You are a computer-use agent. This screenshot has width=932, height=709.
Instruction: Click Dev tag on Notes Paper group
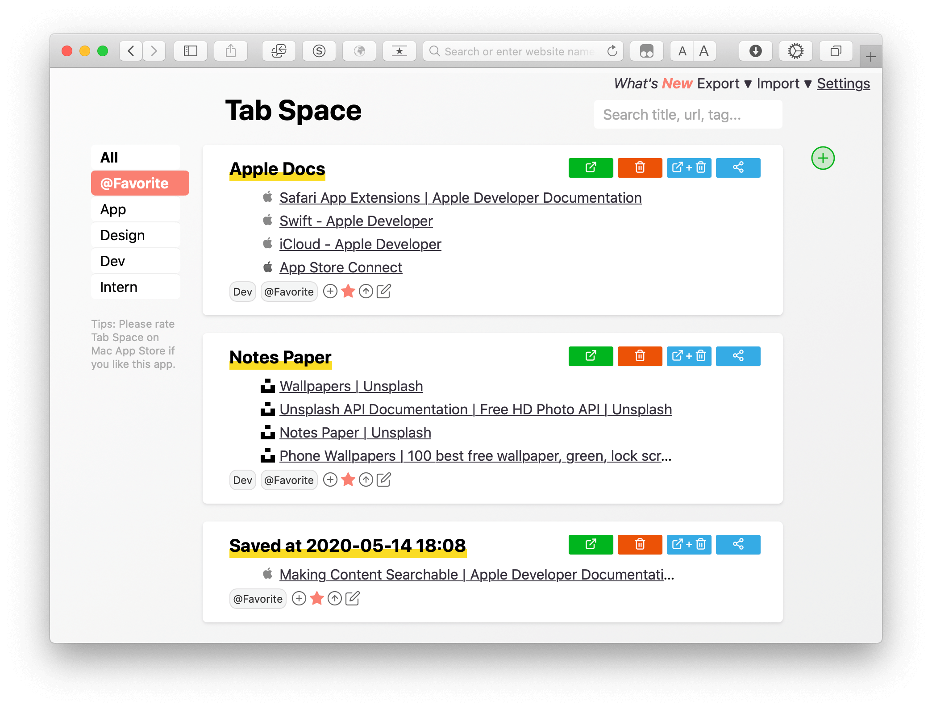(242, 480)
